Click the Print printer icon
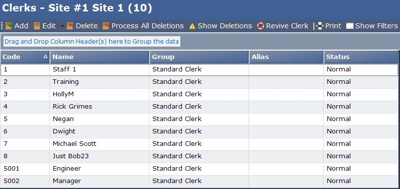Viewport: 400px width, 189px height. (320, 26)
